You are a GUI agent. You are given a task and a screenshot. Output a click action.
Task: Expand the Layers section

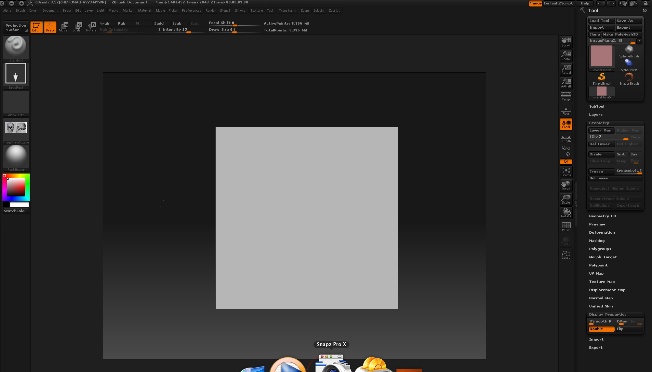pyautogui.click(x=596, y=114)
